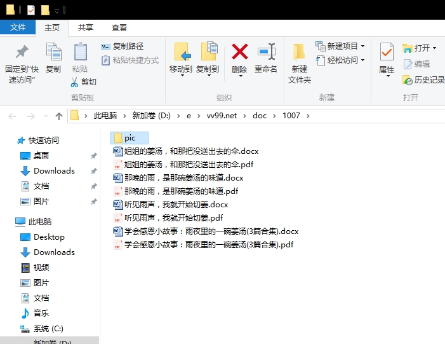This screenshot has height=344, width=445.
Task: Open 文档 under This PC
Action: [35, 298]
